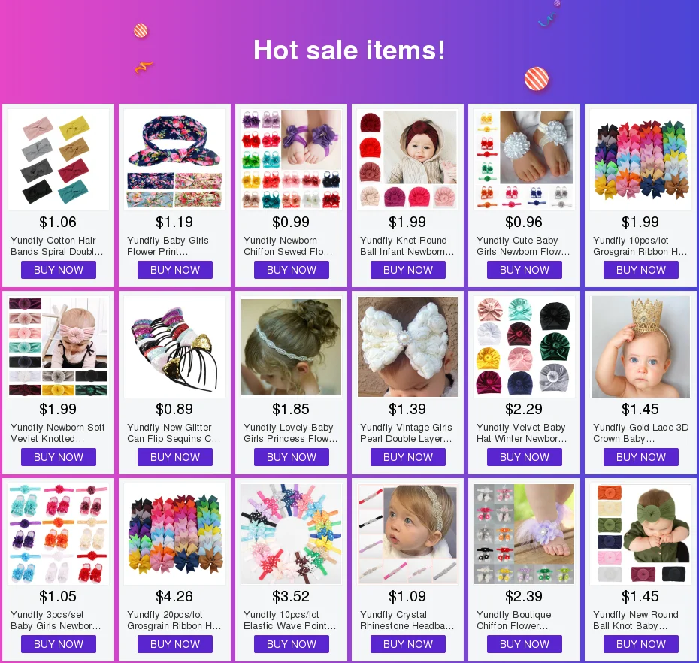Open the Gold Lace 3D Crown baby photo
Screen dimensions: 699x663
(x=640, y=347)
